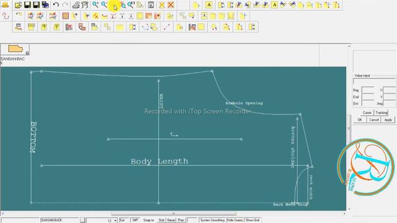
Task: Toggle System Smoothing in the status bar
Action: coord(212,221)
